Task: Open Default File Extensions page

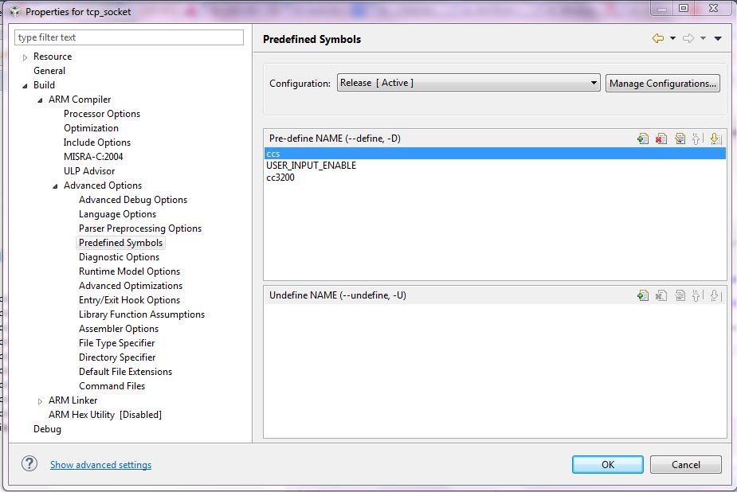Action: point(126,372)
